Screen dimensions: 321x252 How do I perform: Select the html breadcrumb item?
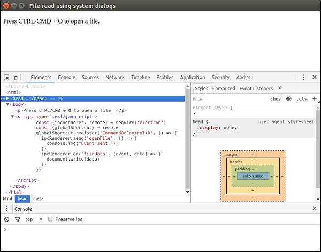7,198
